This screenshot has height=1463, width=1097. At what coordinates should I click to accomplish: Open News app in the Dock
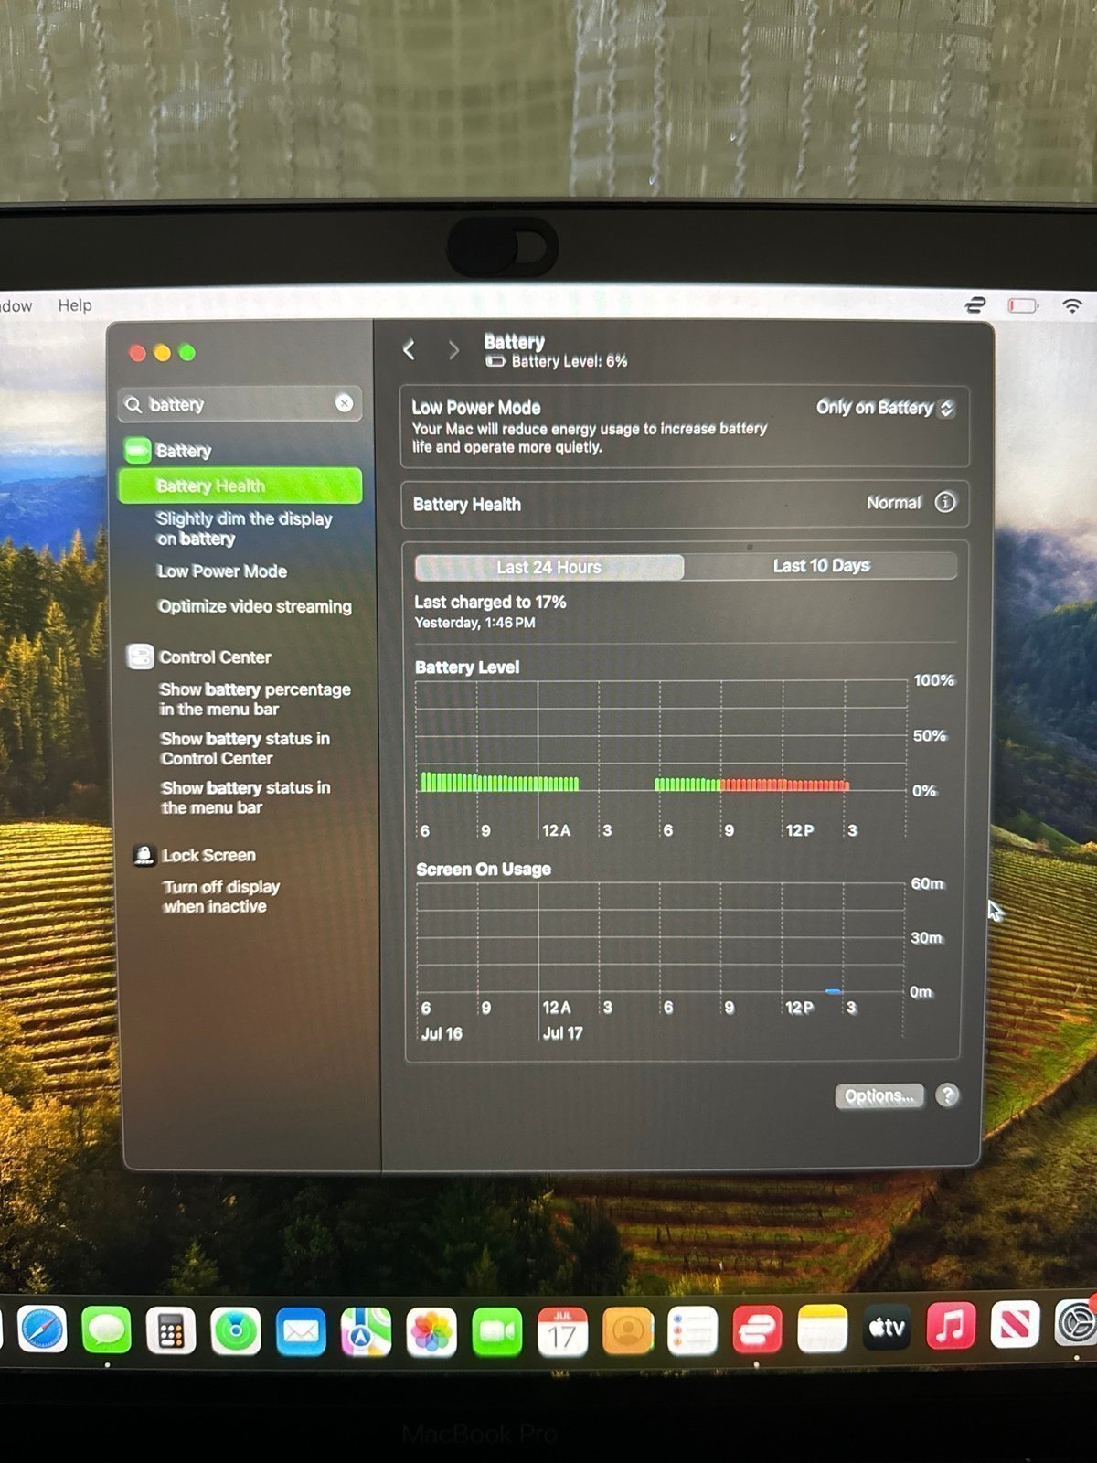[x=1016, y=1323]
